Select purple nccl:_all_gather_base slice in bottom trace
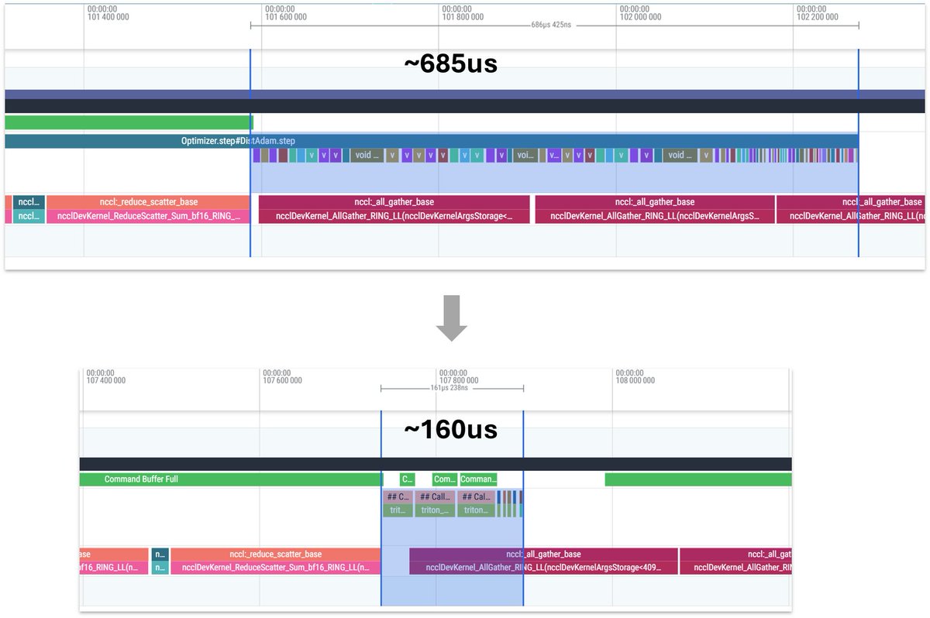Viewport: 930px width, 618px height. [x=543, y=554]
